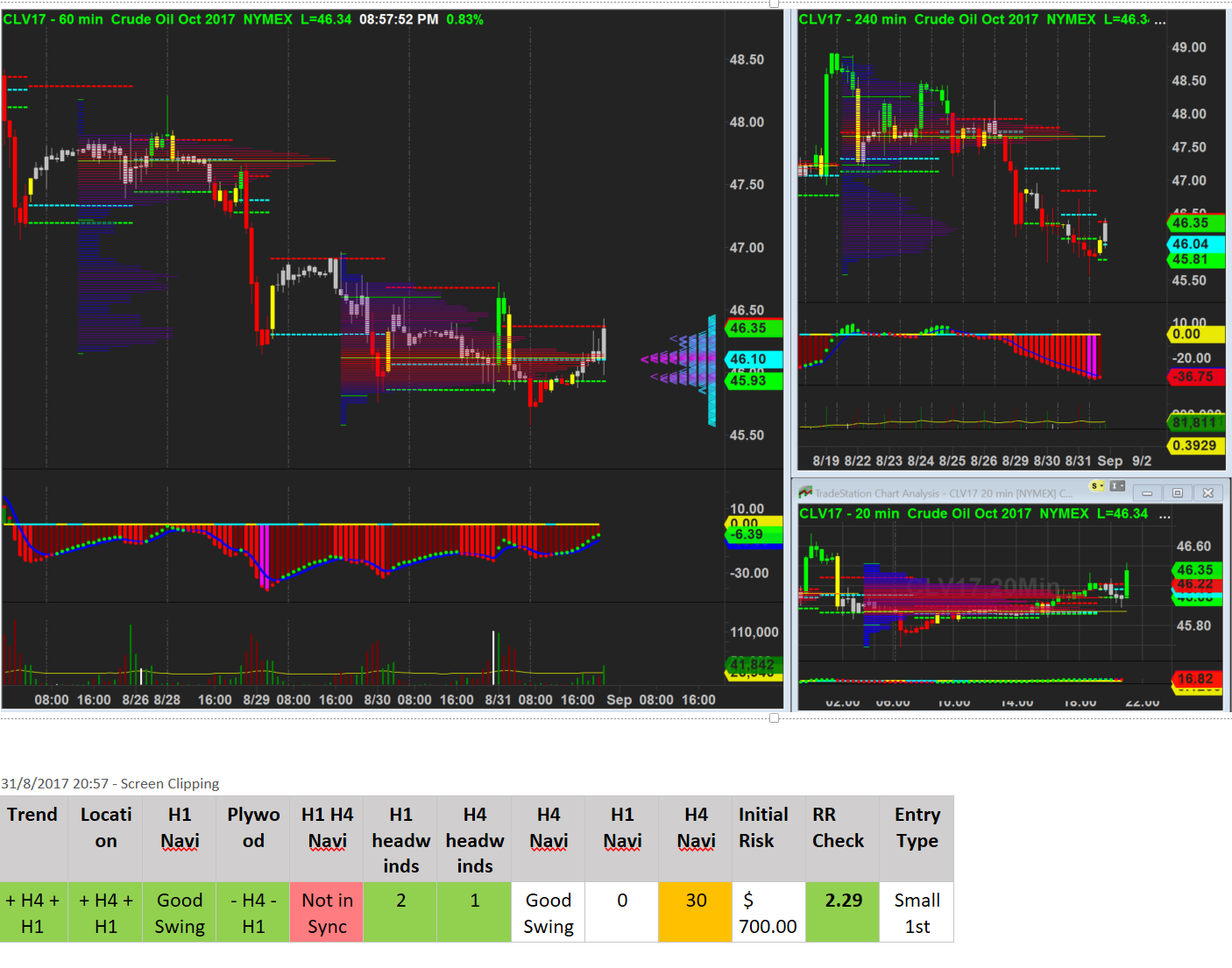Select the Plywood column header cell

point(252,838)
